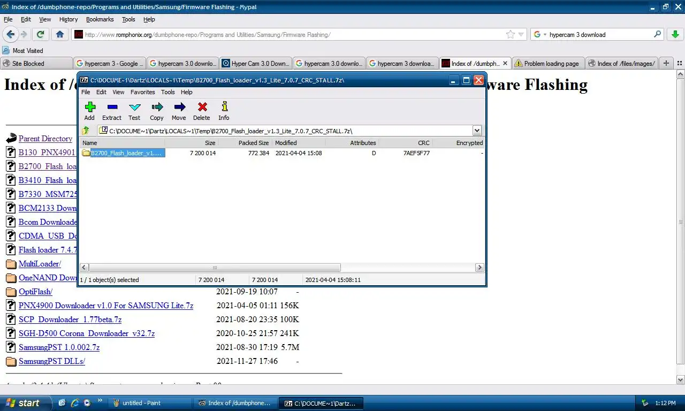685x411 pixels.
Task: Bookmark this page with the star icon
Action: (x=511, y=34)
